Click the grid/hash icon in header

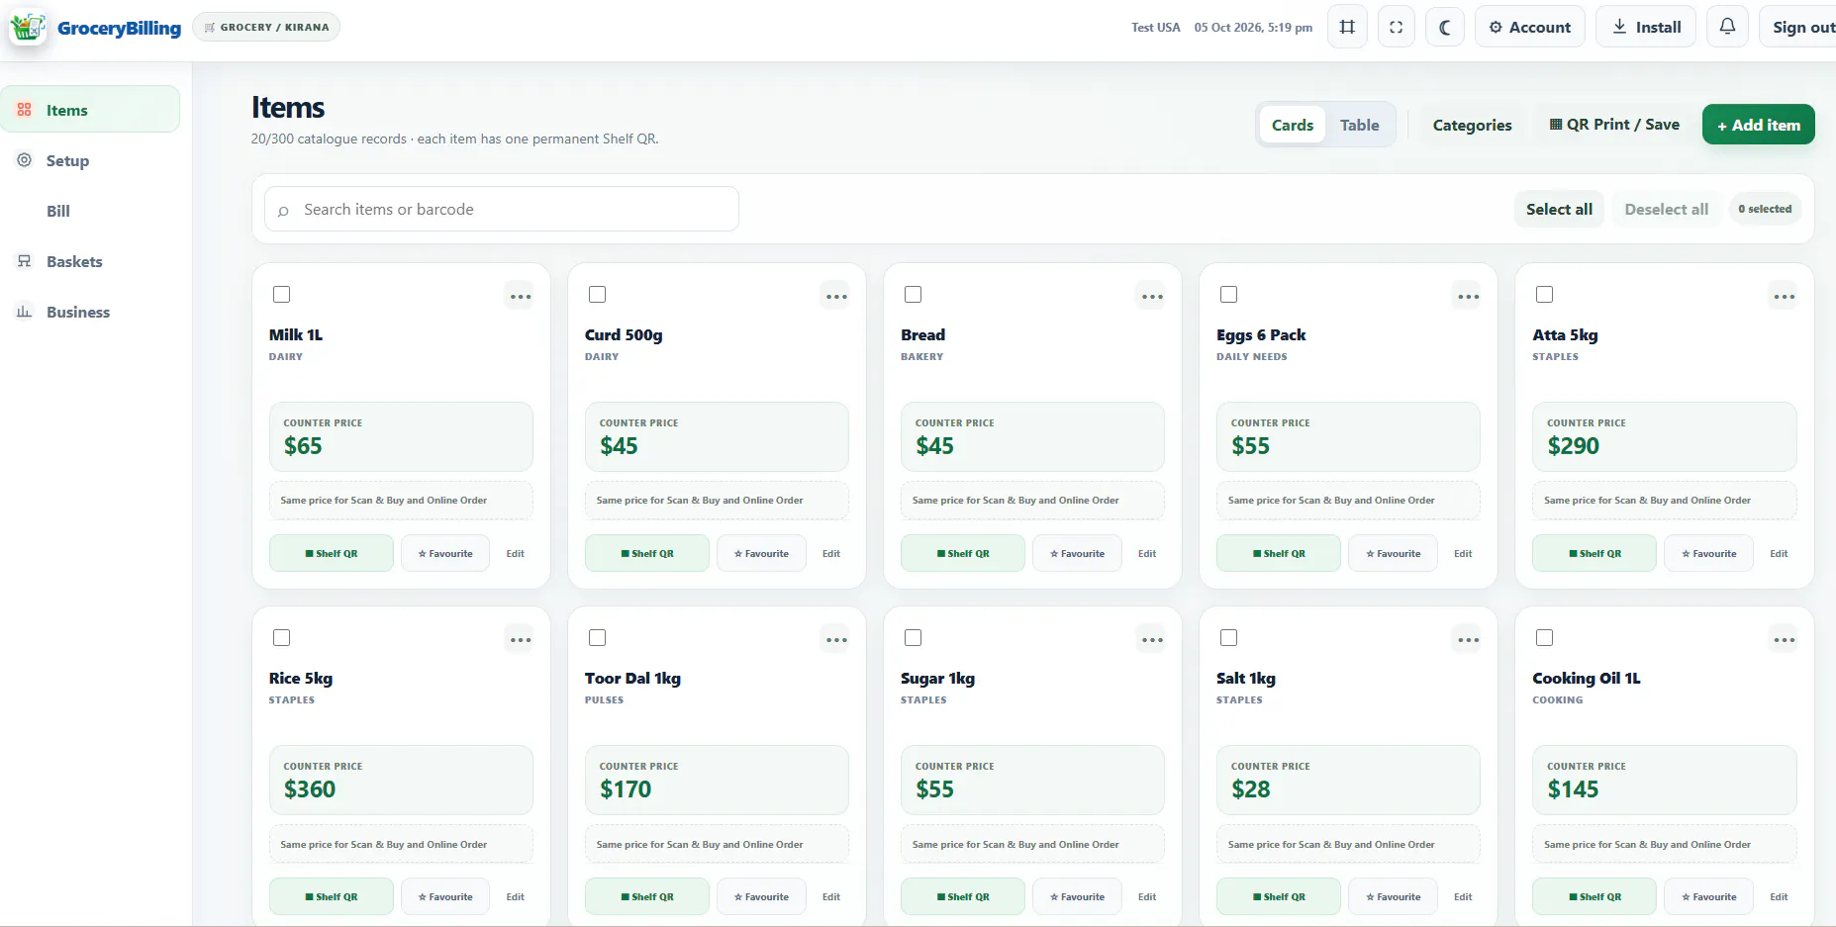click(x=1347, y=27)
